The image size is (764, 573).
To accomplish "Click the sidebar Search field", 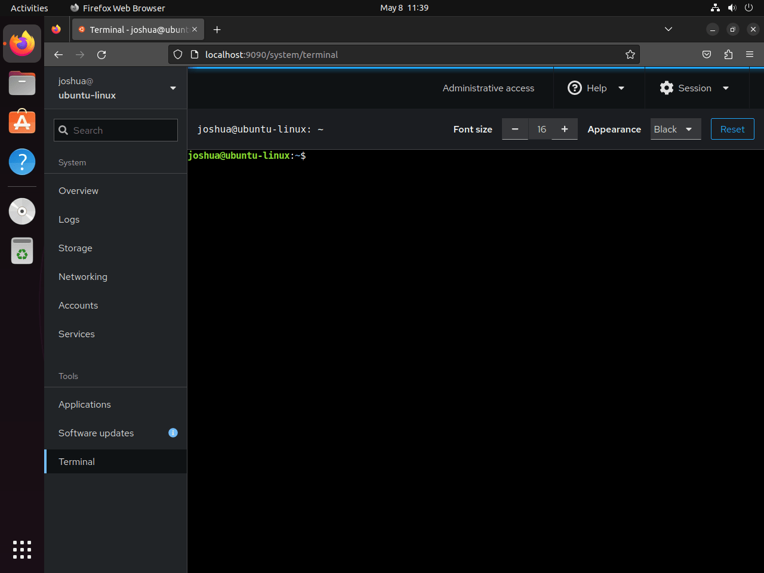I will pos(115,130).
